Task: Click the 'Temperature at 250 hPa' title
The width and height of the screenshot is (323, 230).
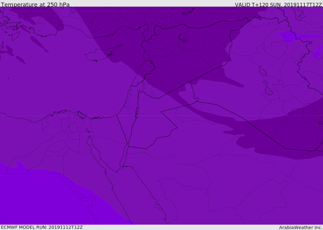Action: pyautogui.click(x=35, y=4)
